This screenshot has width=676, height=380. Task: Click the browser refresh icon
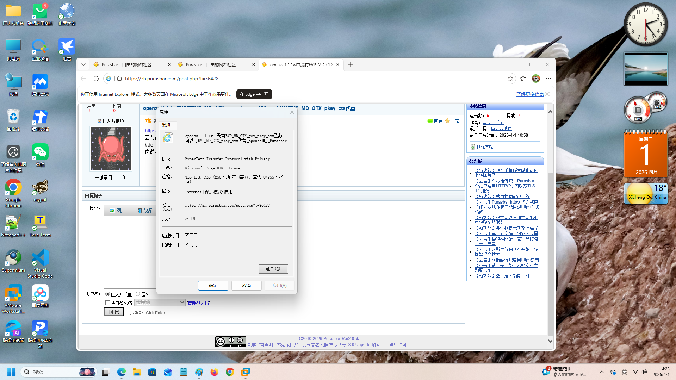(x=96, y=79)
